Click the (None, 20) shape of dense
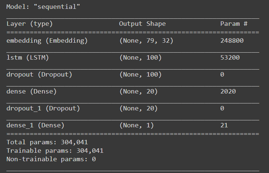269x173 pixels. tap(138, 92)
